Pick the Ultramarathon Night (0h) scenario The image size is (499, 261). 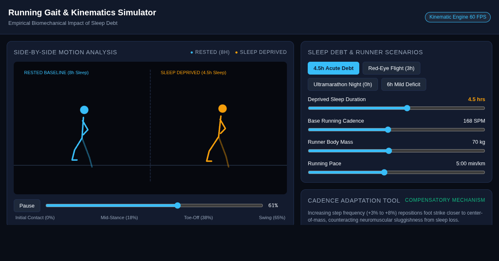(x=343, y=84)
